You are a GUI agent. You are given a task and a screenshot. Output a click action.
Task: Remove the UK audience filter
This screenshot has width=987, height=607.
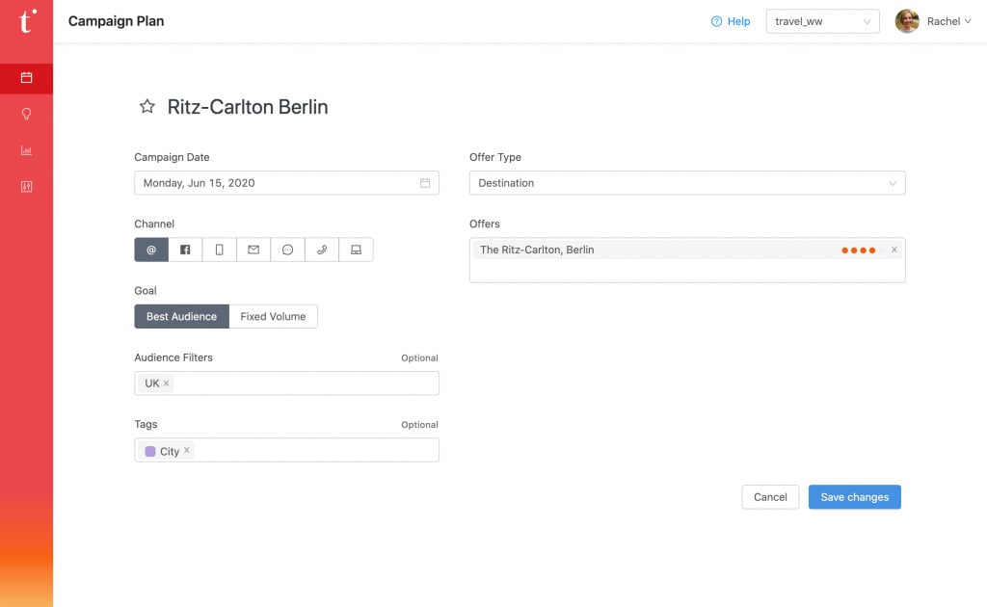pos(167,383)
